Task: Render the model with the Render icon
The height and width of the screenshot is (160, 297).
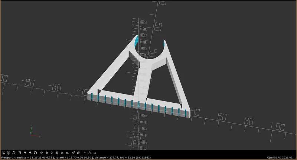Action: pos(9,153)
